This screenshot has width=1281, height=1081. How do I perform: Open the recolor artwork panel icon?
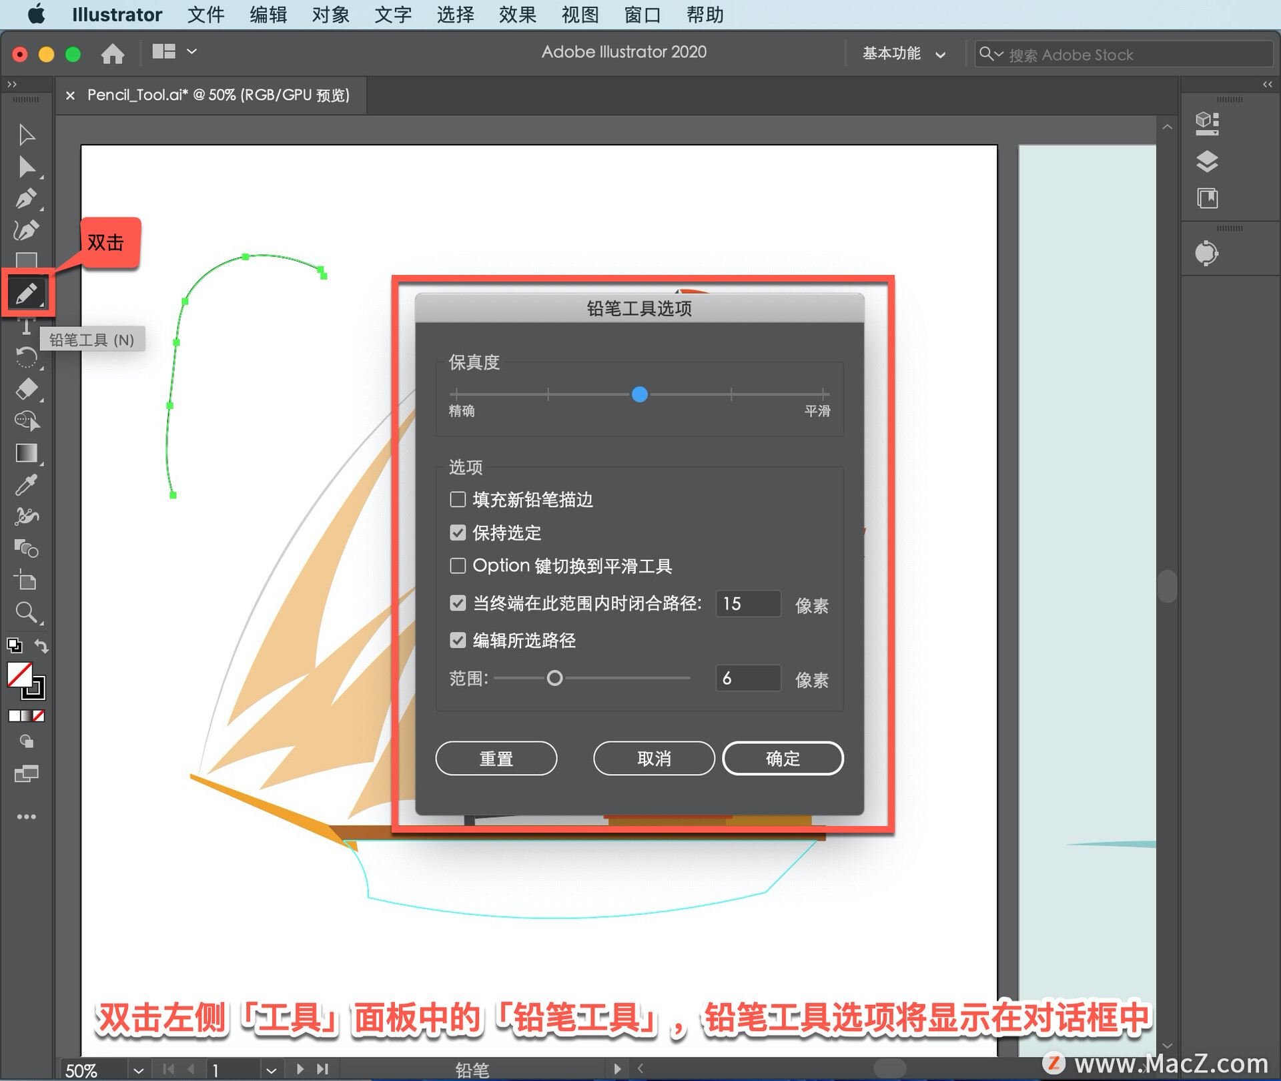tap(1206, 253)
